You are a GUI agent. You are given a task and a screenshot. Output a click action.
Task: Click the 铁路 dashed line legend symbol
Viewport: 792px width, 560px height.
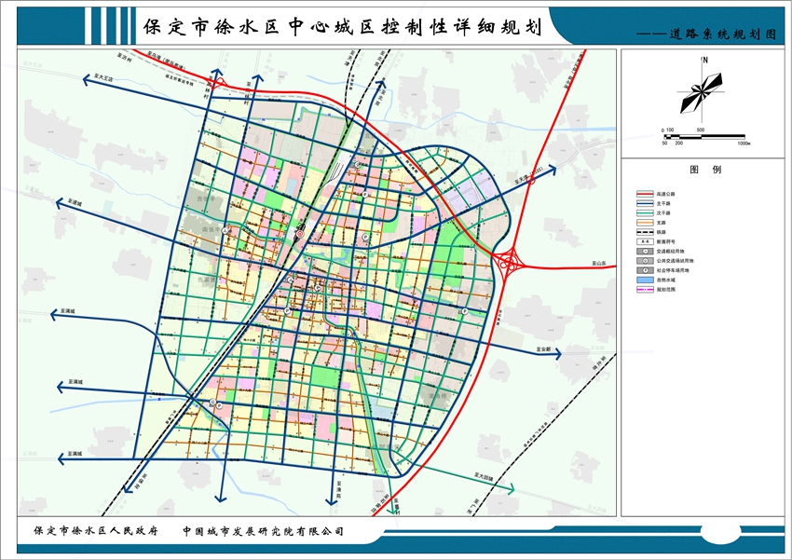646,232
